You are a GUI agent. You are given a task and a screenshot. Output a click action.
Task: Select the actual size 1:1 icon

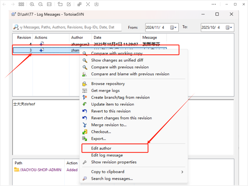tap(49, 4)
